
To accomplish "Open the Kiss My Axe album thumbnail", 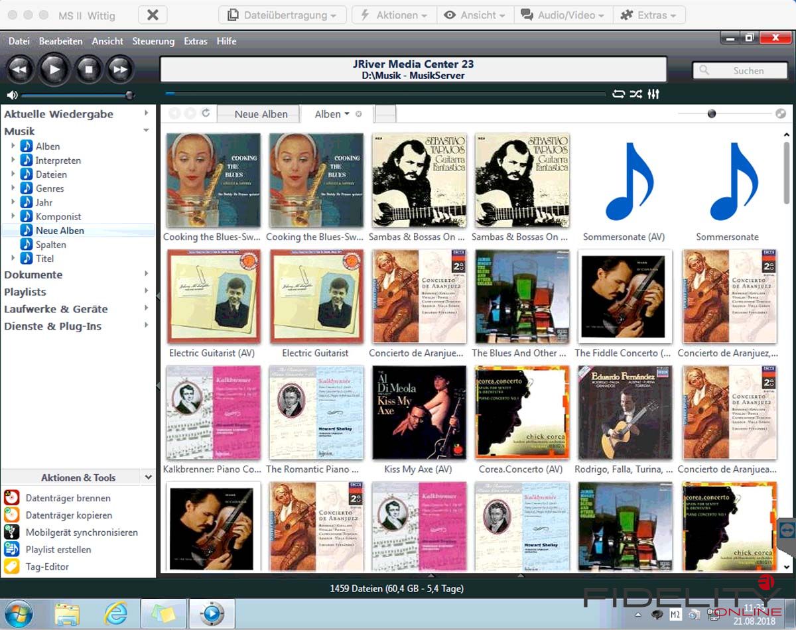I will (418, 412).
